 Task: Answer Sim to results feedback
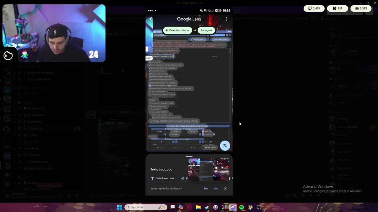pos(206,188)
